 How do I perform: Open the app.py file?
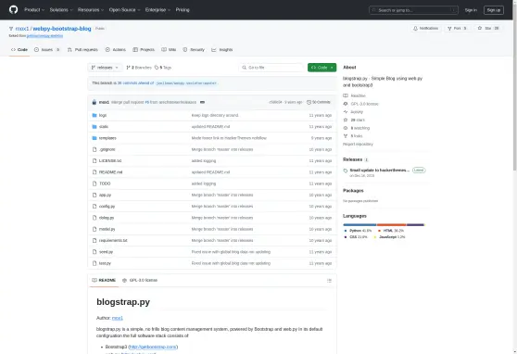pos(106,195)
